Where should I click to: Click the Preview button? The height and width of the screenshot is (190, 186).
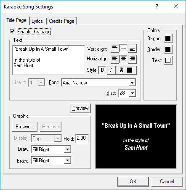[80, 108]
